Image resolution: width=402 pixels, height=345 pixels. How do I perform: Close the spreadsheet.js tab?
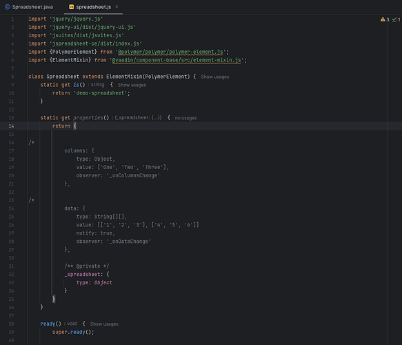(x=117, y=7)
